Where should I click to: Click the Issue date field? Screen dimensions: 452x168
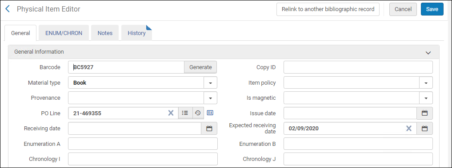[350, 113]
